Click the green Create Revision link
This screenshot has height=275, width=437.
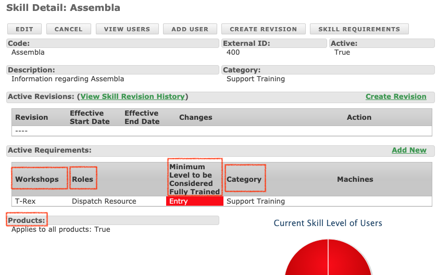tap(396, 96)
